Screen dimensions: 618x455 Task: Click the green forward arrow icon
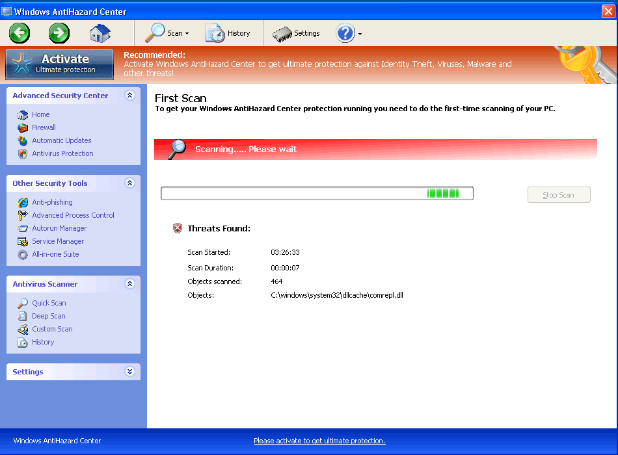[59, 32]
